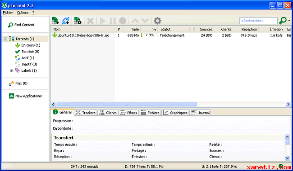Click the Create New Torrent icon
Screen dimensions: 293x171
[78, 21]
